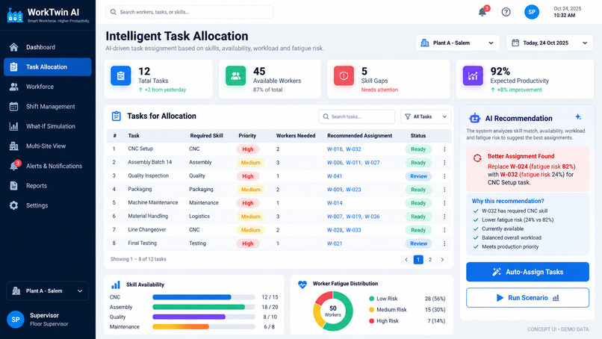Go to page 2 of tasks
Image resolution: width=602 pixels, height=339 pixels.
tap(430, 260)
